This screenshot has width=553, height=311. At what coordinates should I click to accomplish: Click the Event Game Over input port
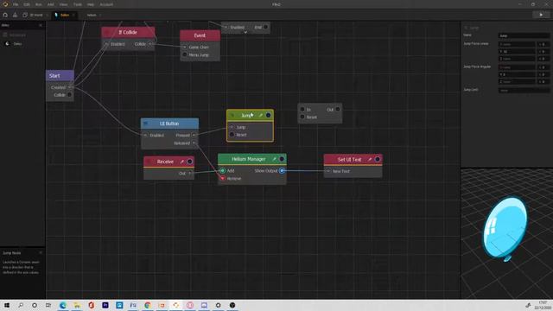[184, 47]
